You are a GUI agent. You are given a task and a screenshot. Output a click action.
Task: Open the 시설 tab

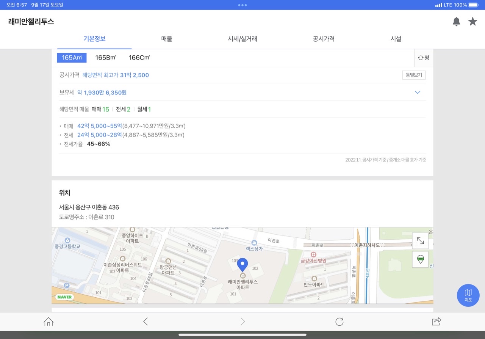396,39
